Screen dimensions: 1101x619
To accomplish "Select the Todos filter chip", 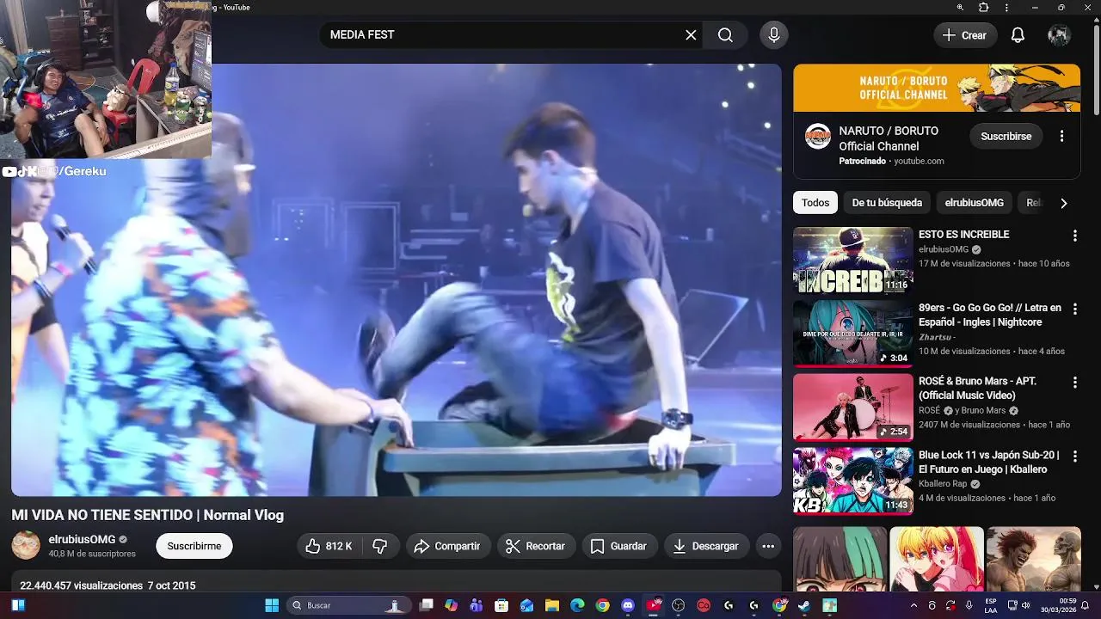I will click(x=815, y=203).
